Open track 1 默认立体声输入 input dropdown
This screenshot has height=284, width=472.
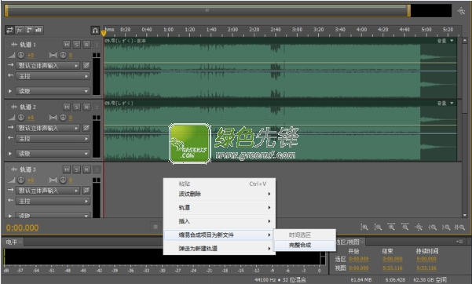pos(48,66)
